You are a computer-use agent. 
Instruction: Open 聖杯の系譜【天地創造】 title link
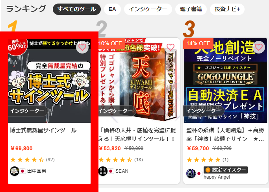pos(225,135)
